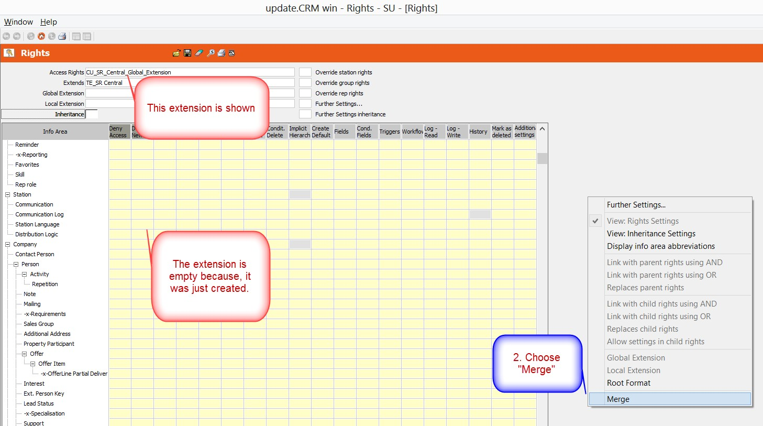Click the Rights key icon beside the title
The image size is (763, 426).
coord(9,53)
